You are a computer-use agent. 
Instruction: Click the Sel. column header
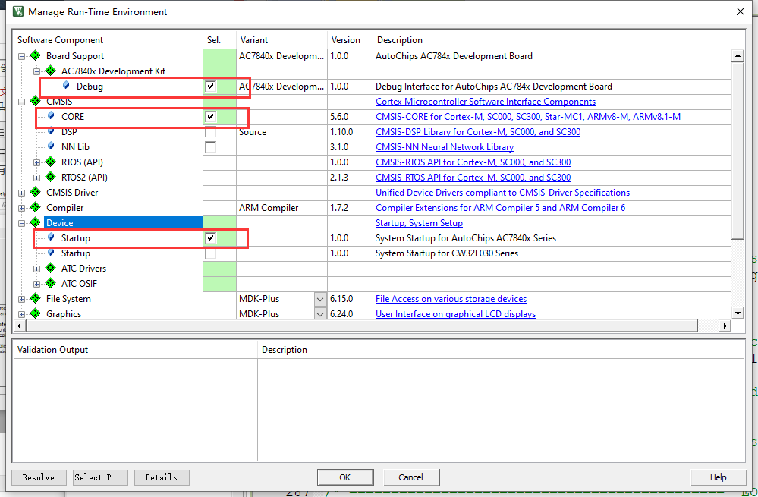pyautogui.click(x=220, y=39)
